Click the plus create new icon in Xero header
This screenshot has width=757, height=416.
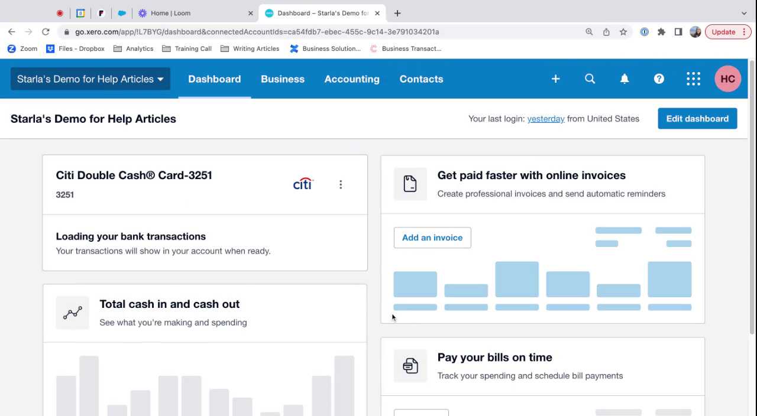click(555, 79)
